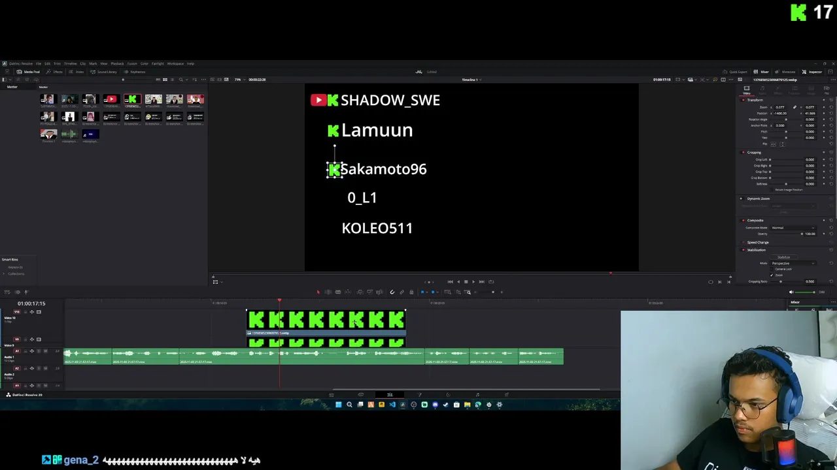Expand the Speed Change section
837x470 pixels.
(758, 242)
